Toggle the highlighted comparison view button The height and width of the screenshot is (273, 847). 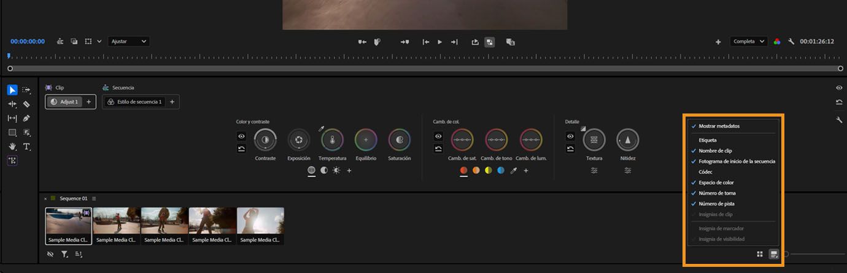(490, 42)
